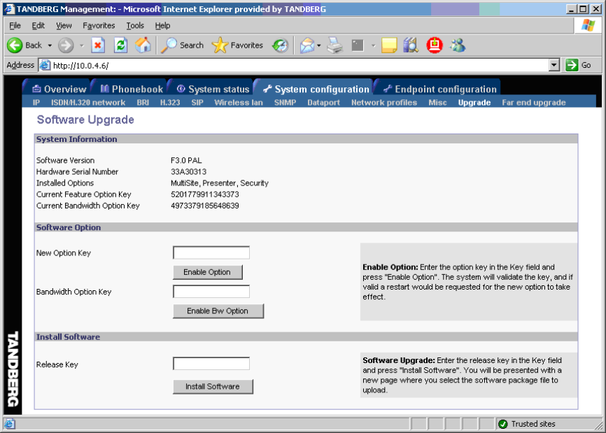Click the books research toolbar icon

coord(411,45)
